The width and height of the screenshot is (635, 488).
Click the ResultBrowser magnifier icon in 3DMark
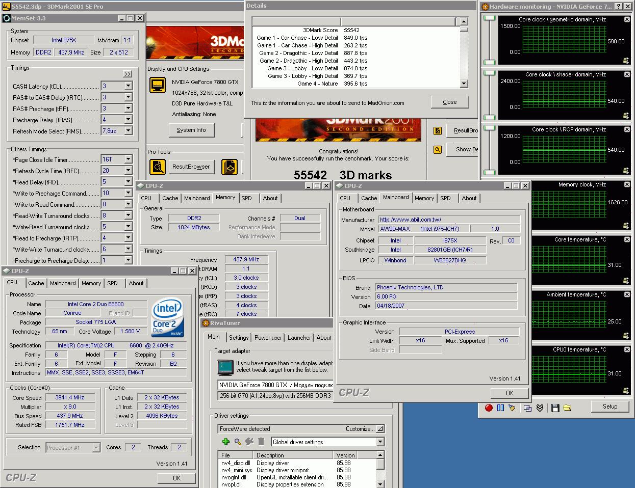158,167
